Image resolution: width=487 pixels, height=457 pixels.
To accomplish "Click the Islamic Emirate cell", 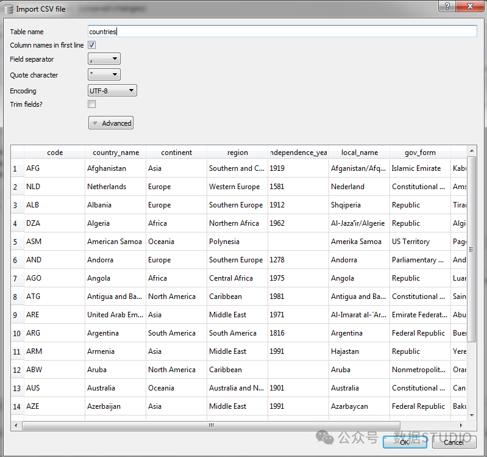I will pos(420,168).
